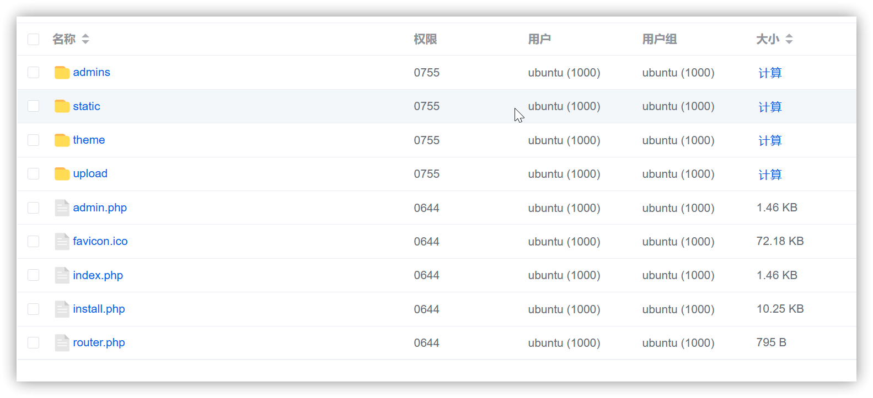Check the box for index.php row
The image size is (873, 398).
tap(34, 275)
